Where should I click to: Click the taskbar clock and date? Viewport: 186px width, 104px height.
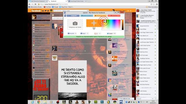[x=153, y=102]
